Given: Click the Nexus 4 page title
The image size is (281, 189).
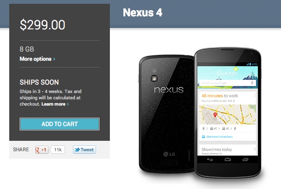Looking at the screenshot, I should [x=143, y=13].
